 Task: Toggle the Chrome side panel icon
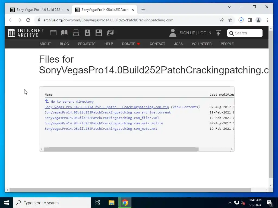[250, 20]
